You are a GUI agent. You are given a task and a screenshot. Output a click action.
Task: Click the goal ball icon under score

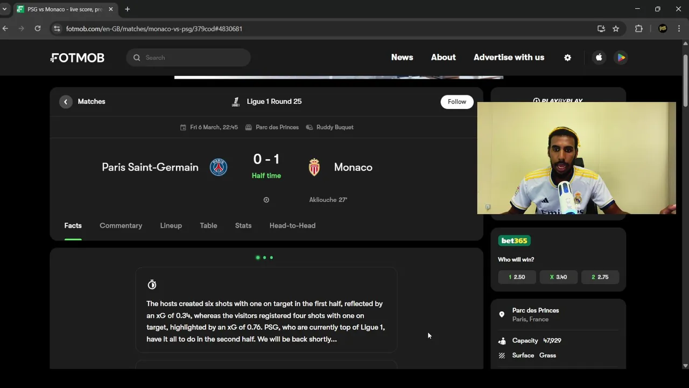pyautogui.click(x=266, y=200)
